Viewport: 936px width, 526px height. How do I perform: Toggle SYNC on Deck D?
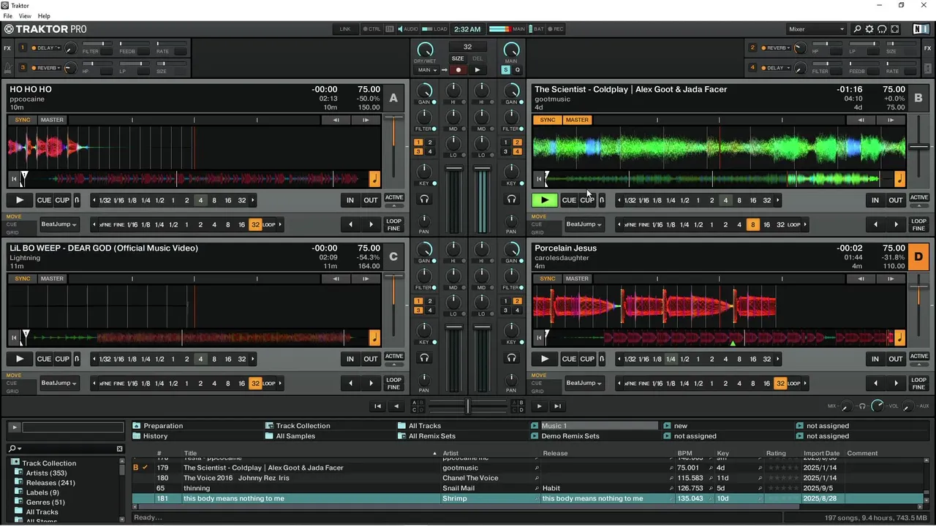coord(548,278)
